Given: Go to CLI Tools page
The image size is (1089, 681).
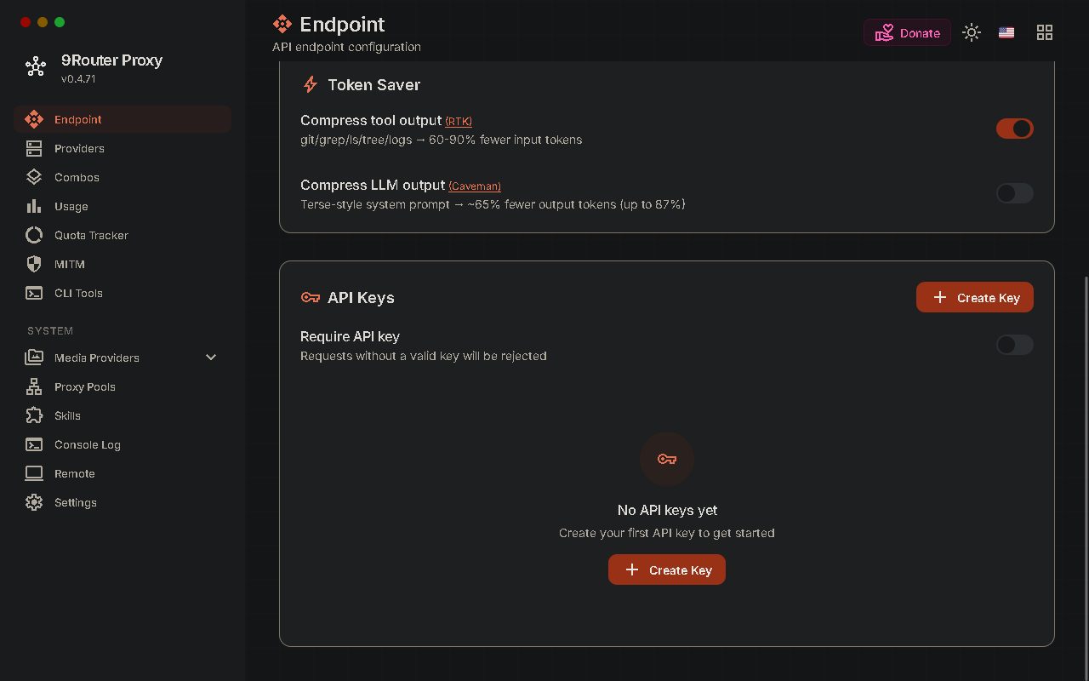Looking at the screenshot, I should (x=123, y=293).
